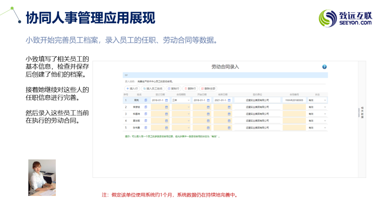Click contract number field YWHR20180005
The image size is (386, 217).
point(294,101)
